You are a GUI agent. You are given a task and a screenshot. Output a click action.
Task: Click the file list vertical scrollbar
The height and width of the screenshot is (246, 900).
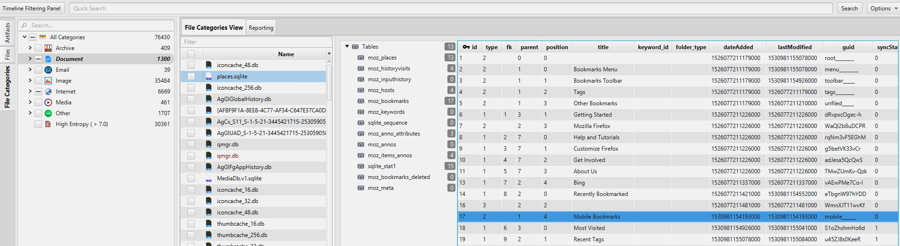coord(329,83)
